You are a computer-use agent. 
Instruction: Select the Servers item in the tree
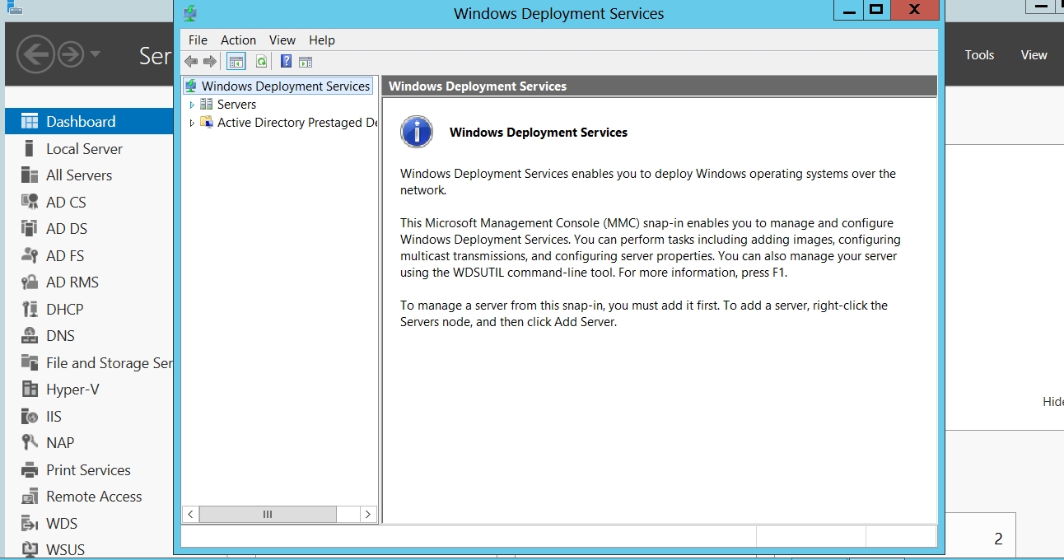click(x=236, y=105)
